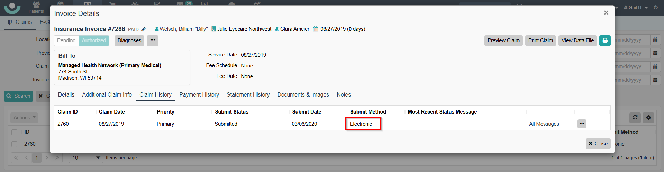Open ellipsis menu next to Diagnoses
This screenshot has height=172, width=664.
pyautogui.click(x=153, y=40)
